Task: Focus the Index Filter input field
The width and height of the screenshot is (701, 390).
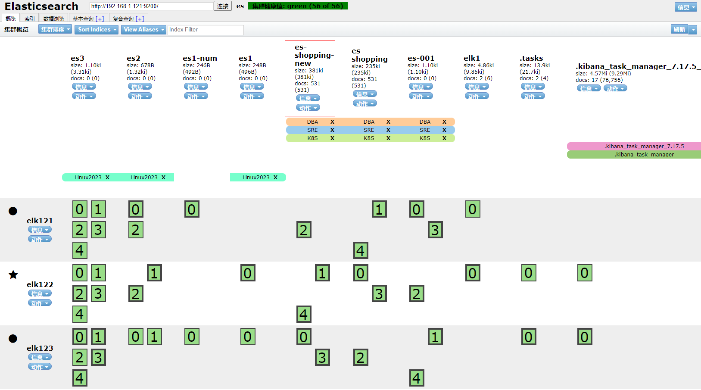Action: pyautogui.click(x=206, y=30)
